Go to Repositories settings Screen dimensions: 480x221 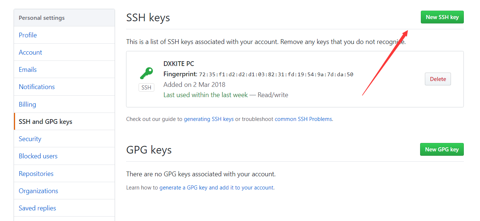pyautogui.click(x=36, y=174)
